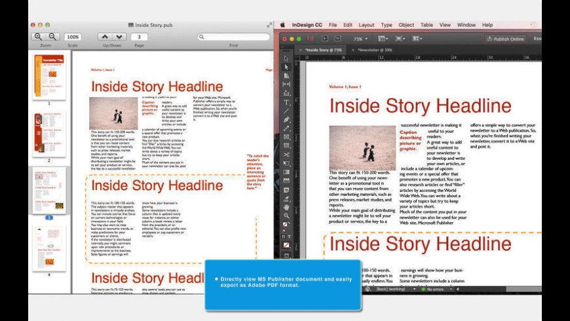Select the Gap tool
This screenshot has width=570, height=321.
coord(286,84)
